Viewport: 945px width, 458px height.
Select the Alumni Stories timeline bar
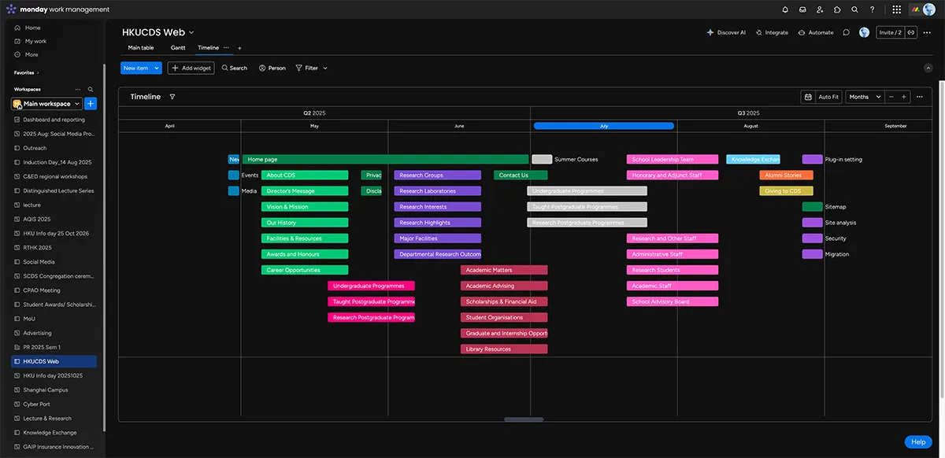point(786,175)
